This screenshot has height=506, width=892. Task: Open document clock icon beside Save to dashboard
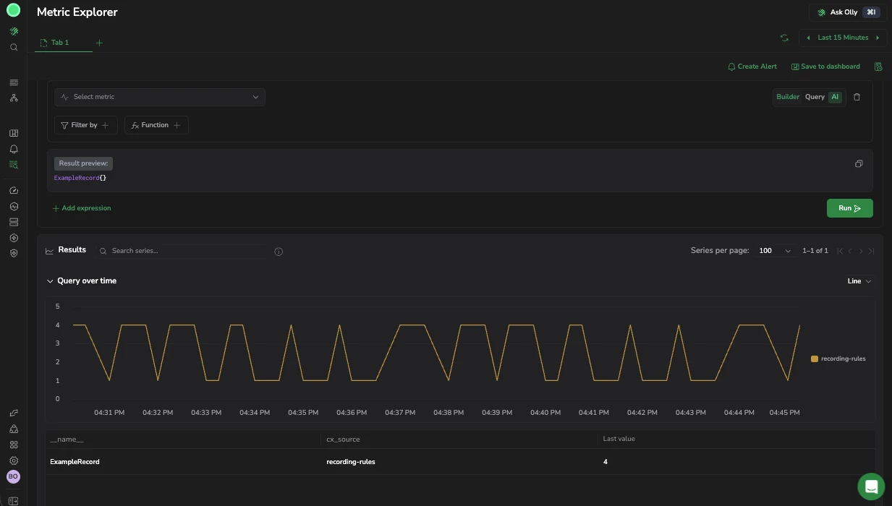click(878, 67)
